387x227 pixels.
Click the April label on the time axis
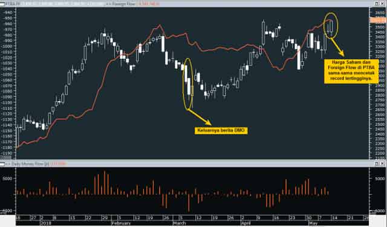pyautogui.click(x=246, y=223)
